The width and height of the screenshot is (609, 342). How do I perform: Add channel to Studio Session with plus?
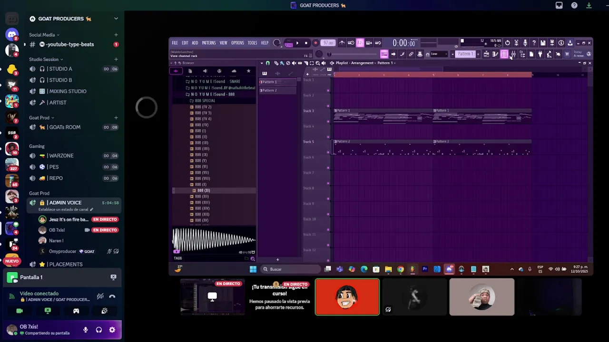[116, 59]
